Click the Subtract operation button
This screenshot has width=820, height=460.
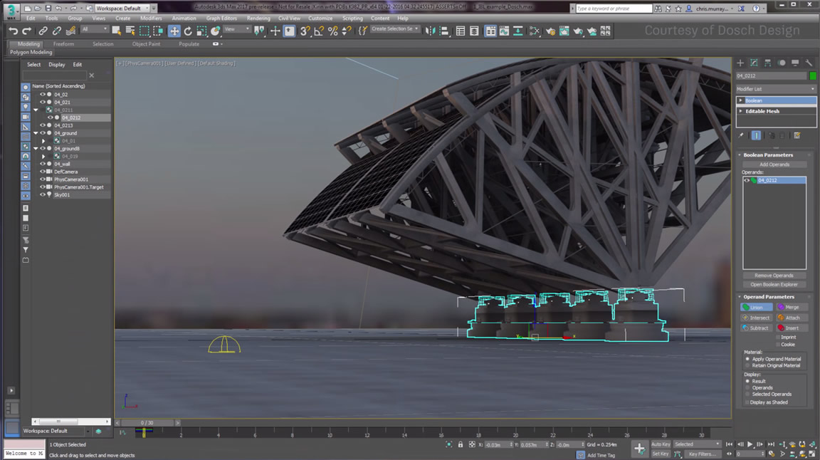[x=755, y=328]
